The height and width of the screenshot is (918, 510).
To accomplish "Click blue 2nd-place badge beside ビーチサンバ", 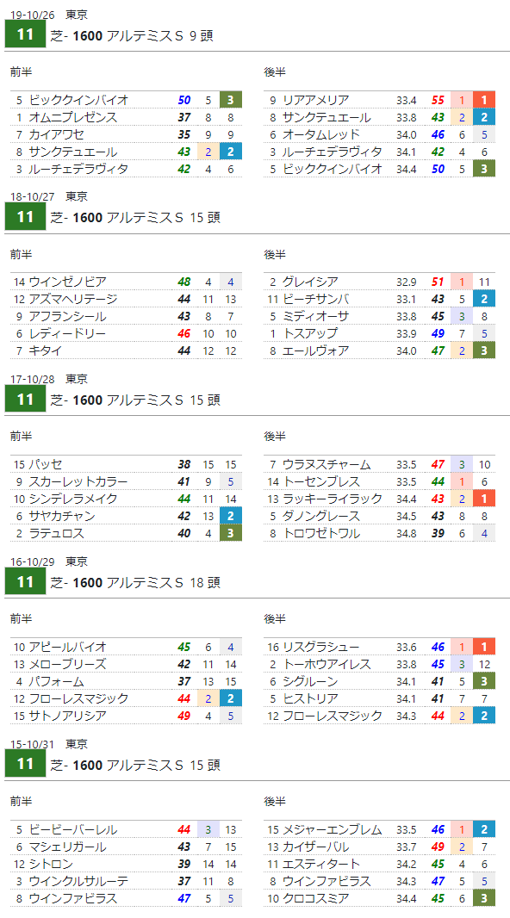I will click(x=483, y=299).
